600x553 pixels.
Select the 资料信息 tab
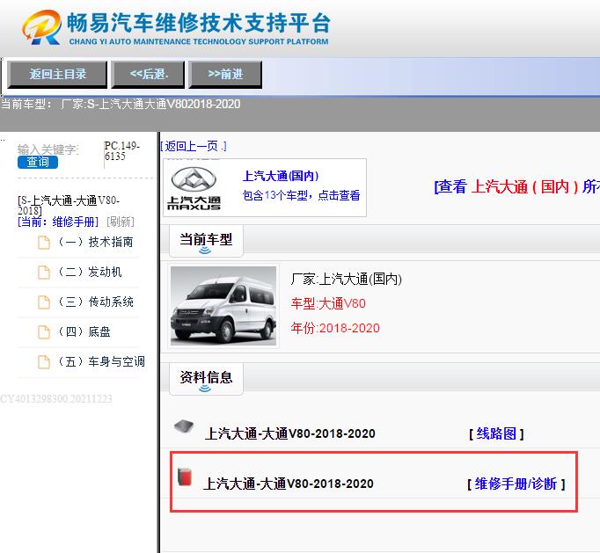pos(206,379)
